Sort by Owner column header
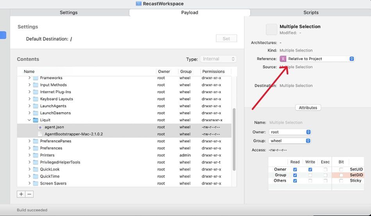 (167, 71)
